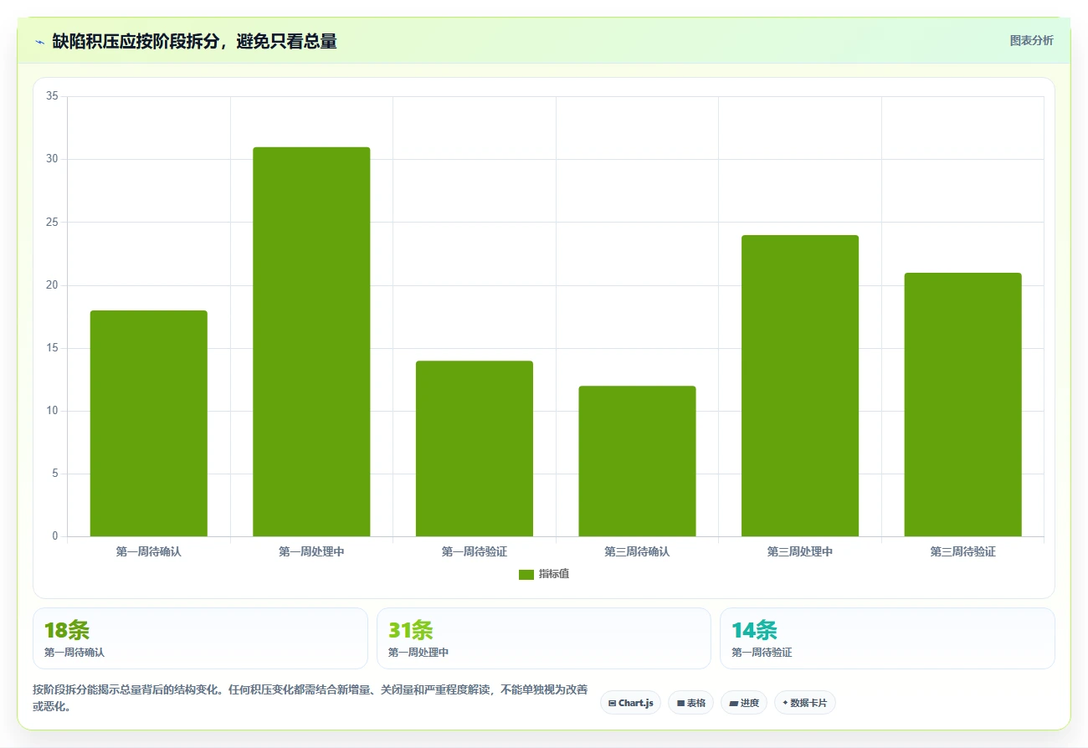Click the 指标值 legend label text
This screenshot has height=748, width=1088.
click(x=554, y=574)
